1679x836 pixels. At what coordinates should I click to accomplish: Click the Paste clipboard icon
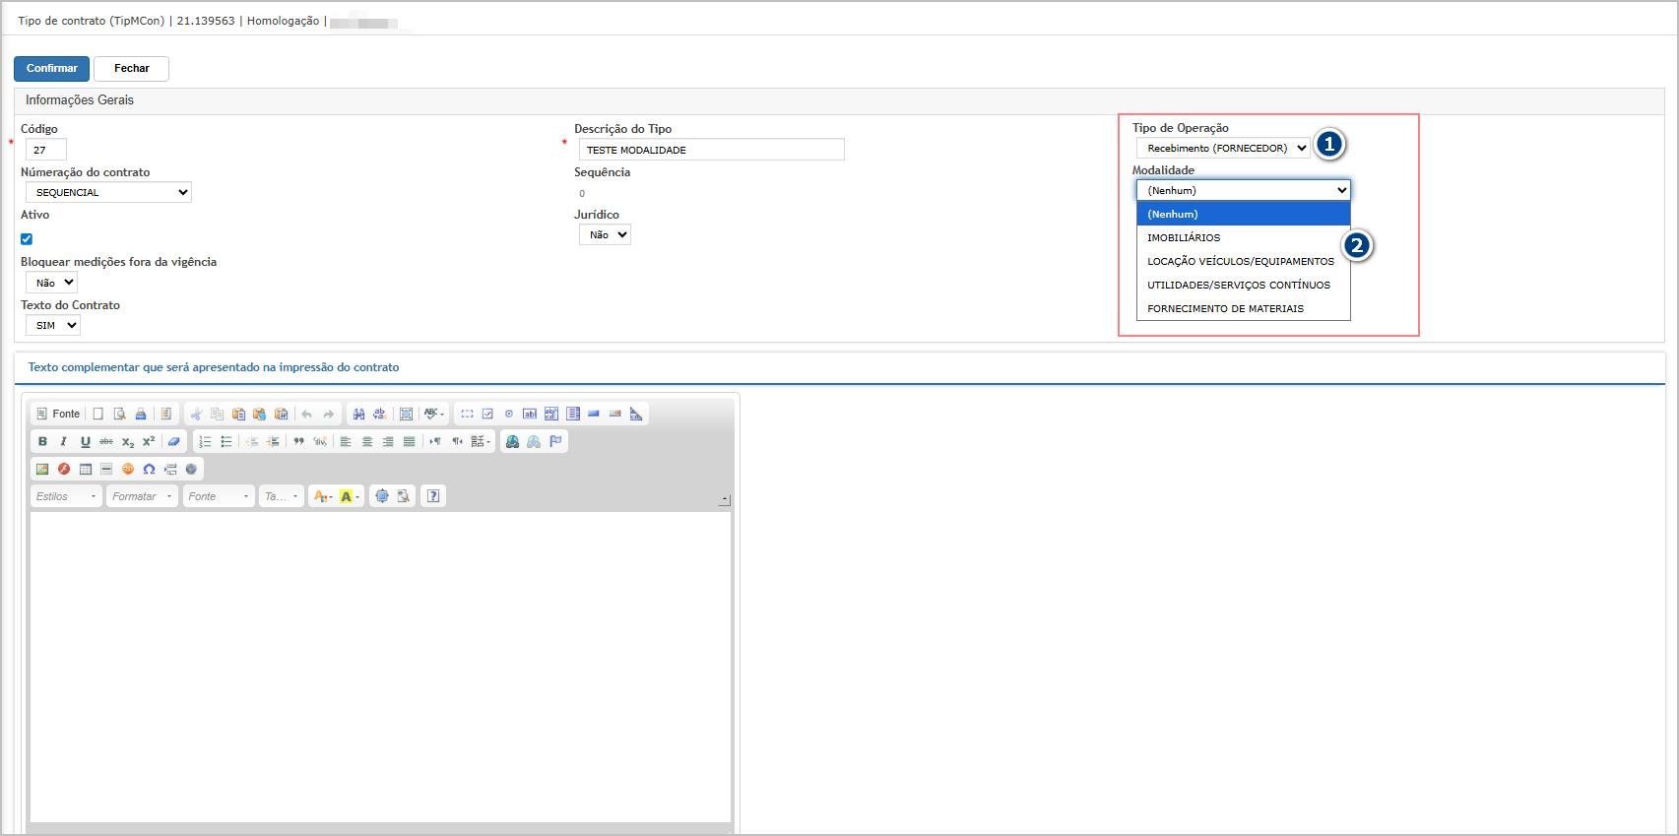pyautogui.click(x=238, y=414)
